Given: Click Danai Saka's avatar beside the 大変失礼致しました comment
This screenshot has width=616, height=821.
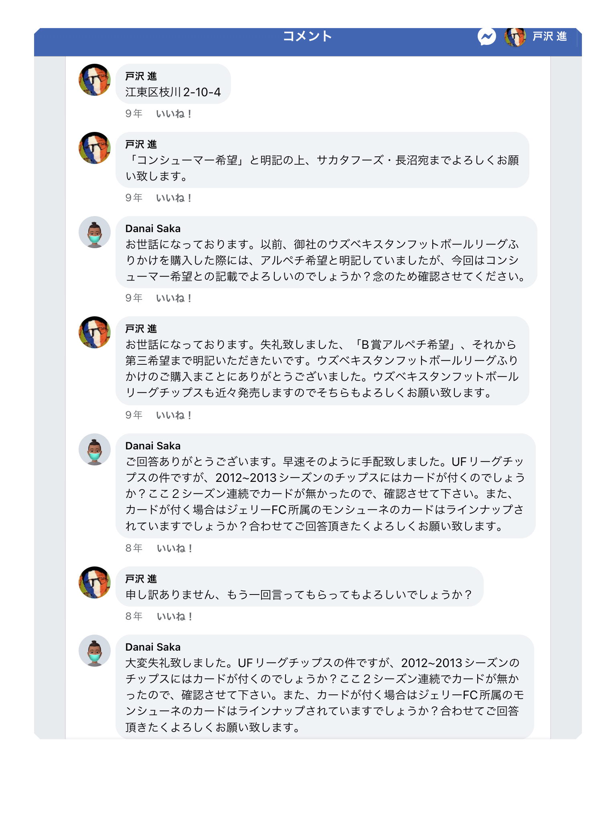Looking at the screenshot, I should (x=95, y=651).
